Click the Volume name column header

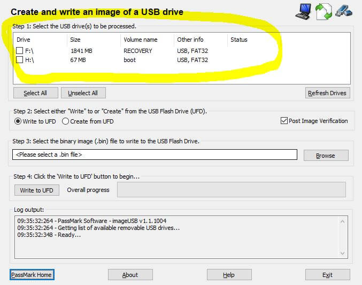141,40
